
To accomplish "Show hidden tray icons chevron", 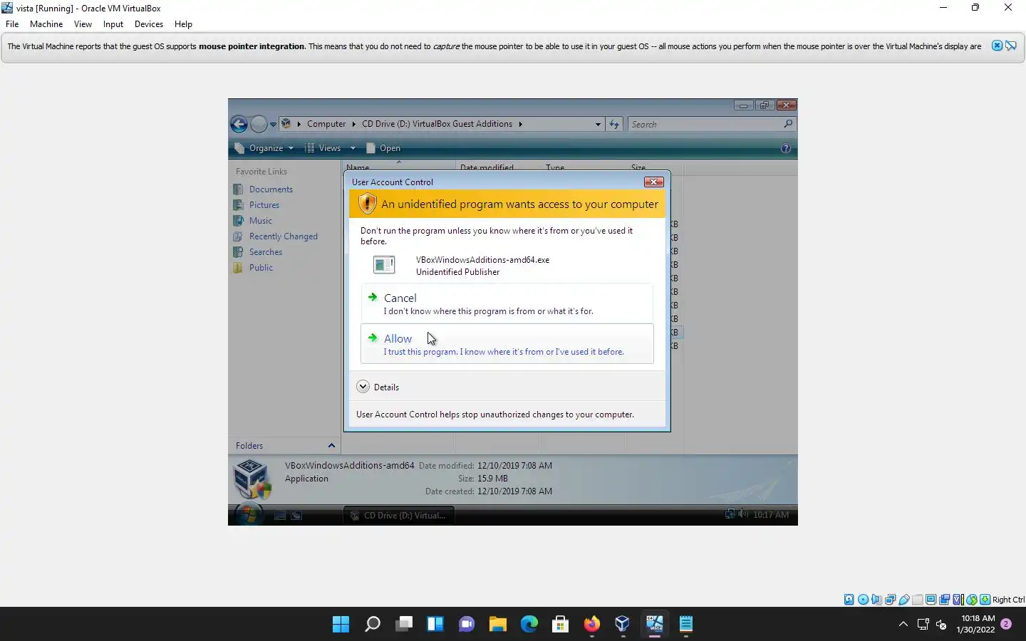I will [903, 625].
